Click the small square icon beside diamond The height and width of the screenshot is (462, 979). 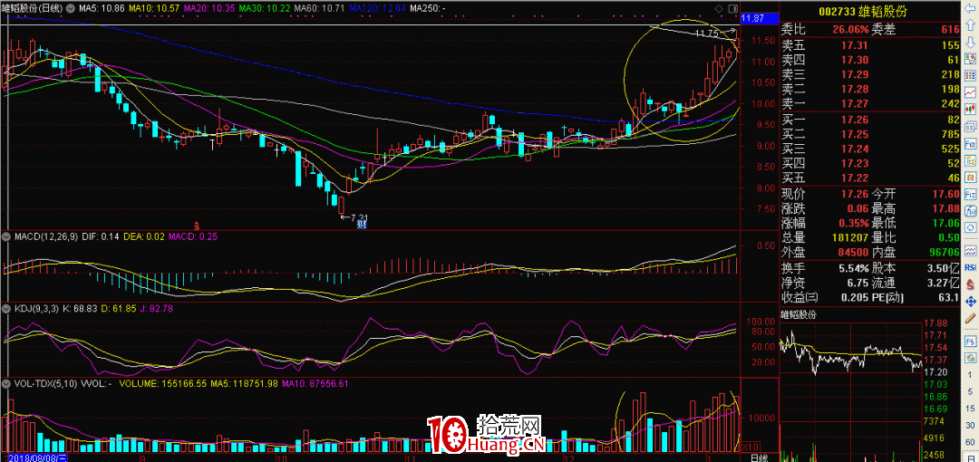(732, 9)
